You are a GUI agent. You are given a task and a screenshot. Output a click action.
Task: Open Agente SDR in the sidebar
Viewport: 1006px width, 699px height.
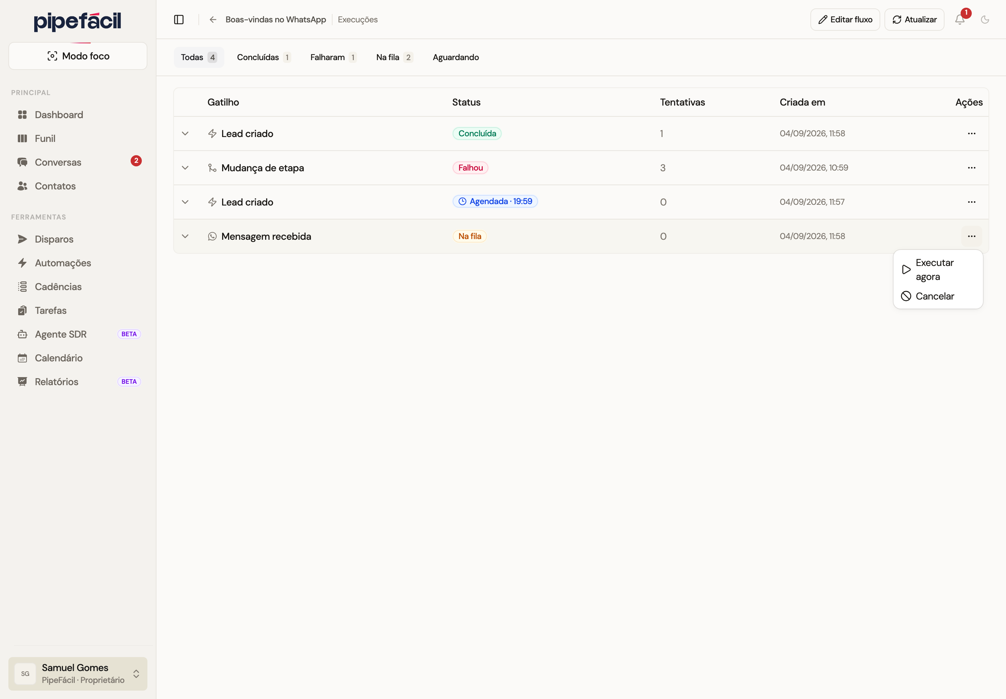pyautogui.click(x=78, y=334)
